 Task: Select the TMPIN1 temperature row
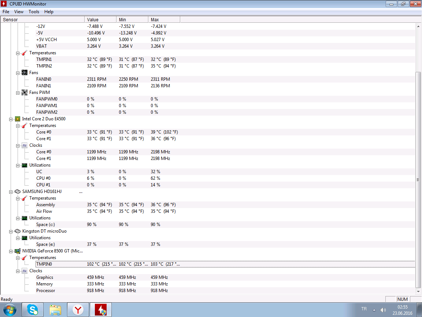pyautogui.click(x=225, y=59)
